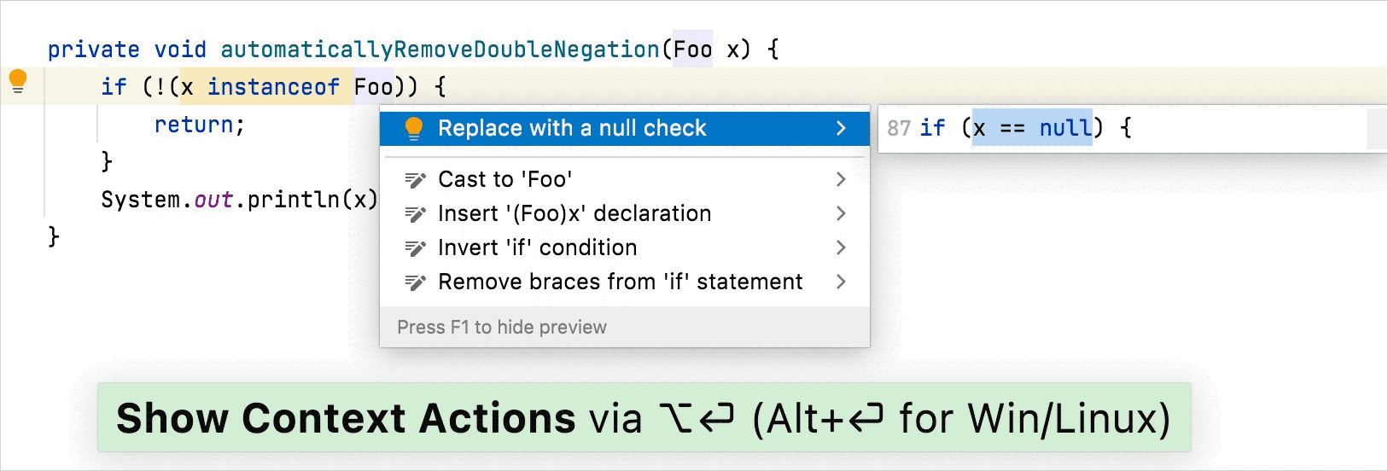
Task: Click lightbulb icon beside Replace with a null check
Action: point(414,128)
